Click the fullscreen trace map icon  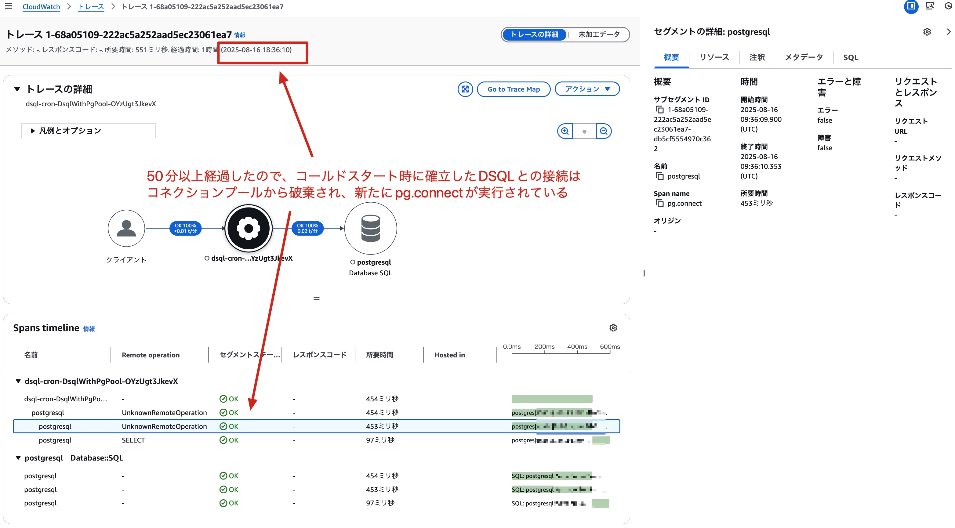click(x=465, y=89)
